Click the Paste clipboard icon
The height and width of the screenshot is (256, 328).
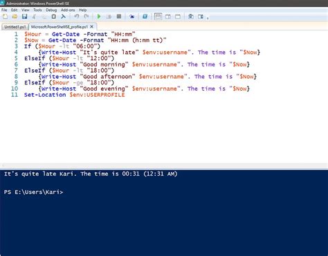point(53,17)
